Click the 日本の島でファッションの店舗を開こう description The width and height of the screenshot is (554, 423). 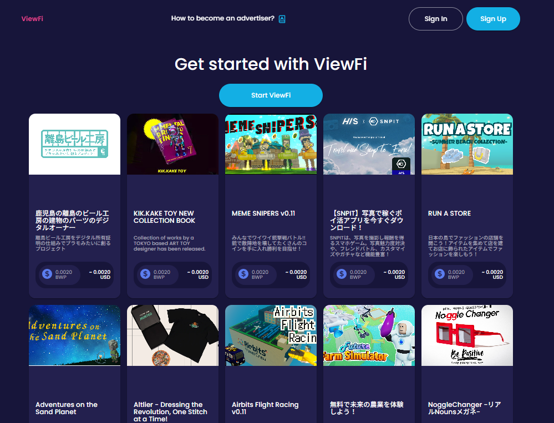click(466, 246)
